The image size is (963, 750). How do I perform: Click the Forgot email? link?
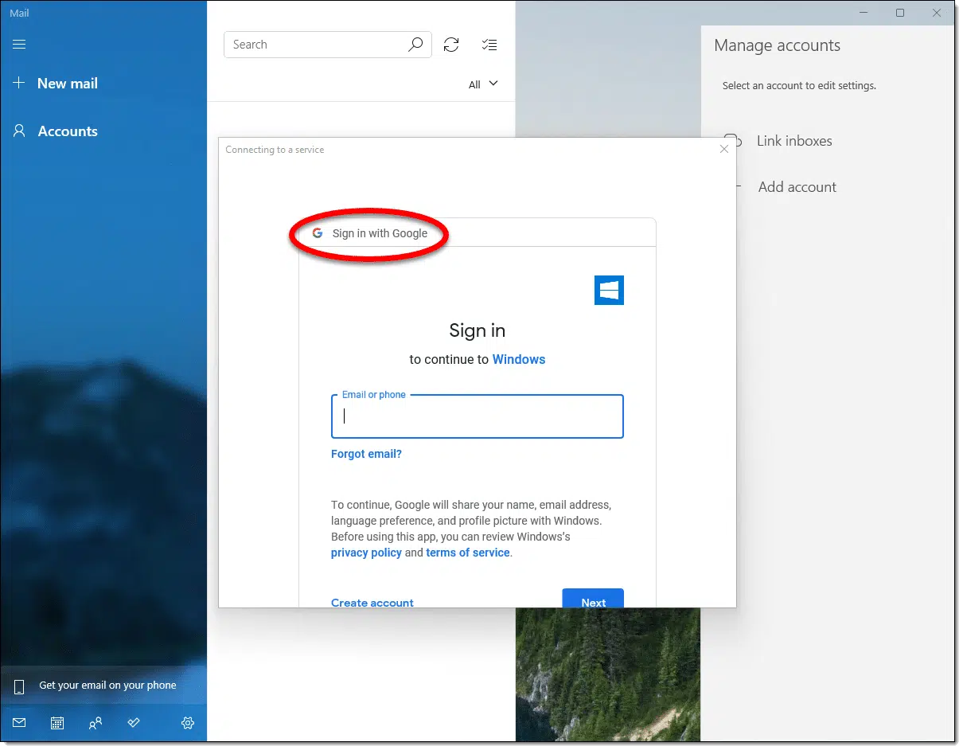pos(366,454)
